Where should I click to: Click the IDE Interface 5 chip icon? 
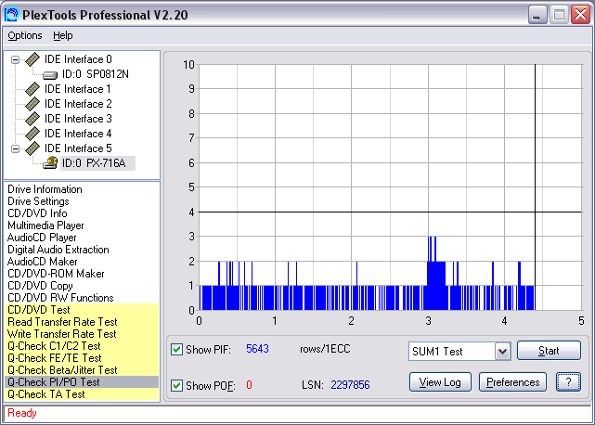pyautogui.click(x=32, y=148)
